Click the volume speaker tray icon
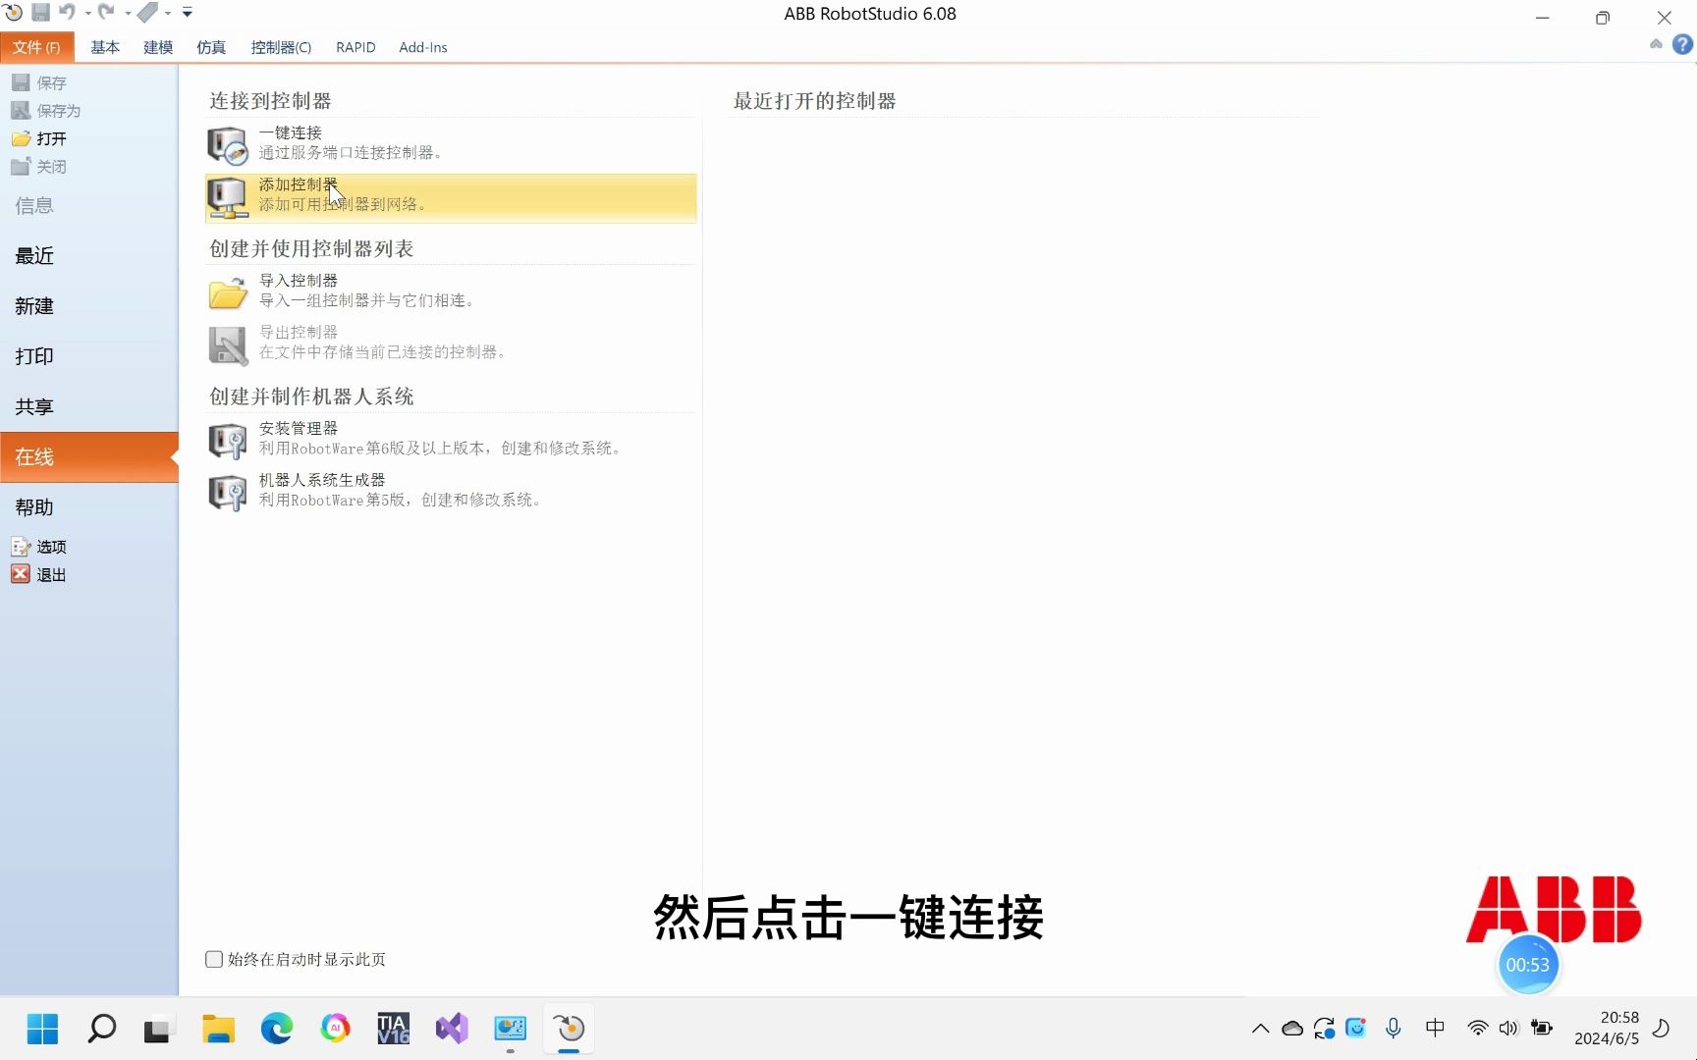Viewport: 1697px width, 1060px height. (1508, 1029)
